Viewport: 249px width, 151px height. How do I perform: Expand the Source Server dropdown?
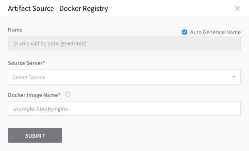click(124, 77)
